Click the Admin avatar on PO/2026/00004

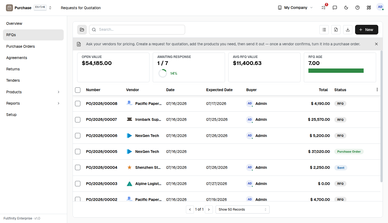click(x=250, y=167)
